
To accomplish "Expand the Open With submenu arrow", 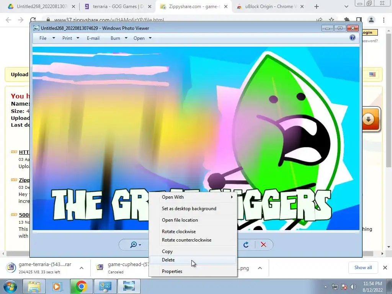I will pos(232,197).
